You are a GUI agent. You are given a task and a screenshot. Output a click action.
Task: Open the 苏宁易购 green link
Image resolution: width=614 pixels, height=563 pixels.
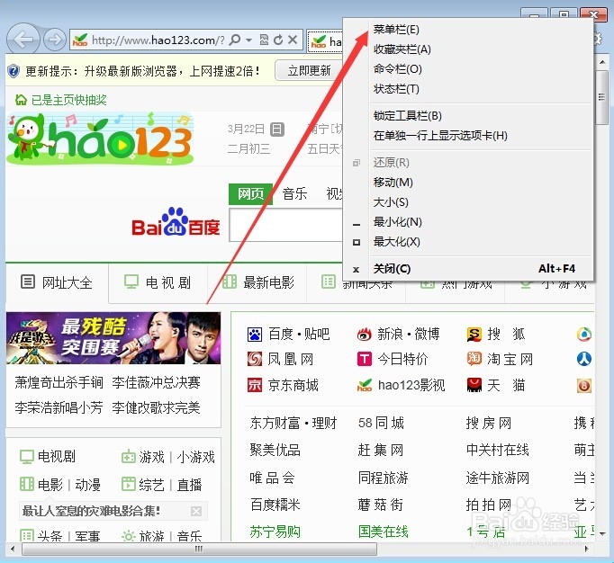coord(275,532)
